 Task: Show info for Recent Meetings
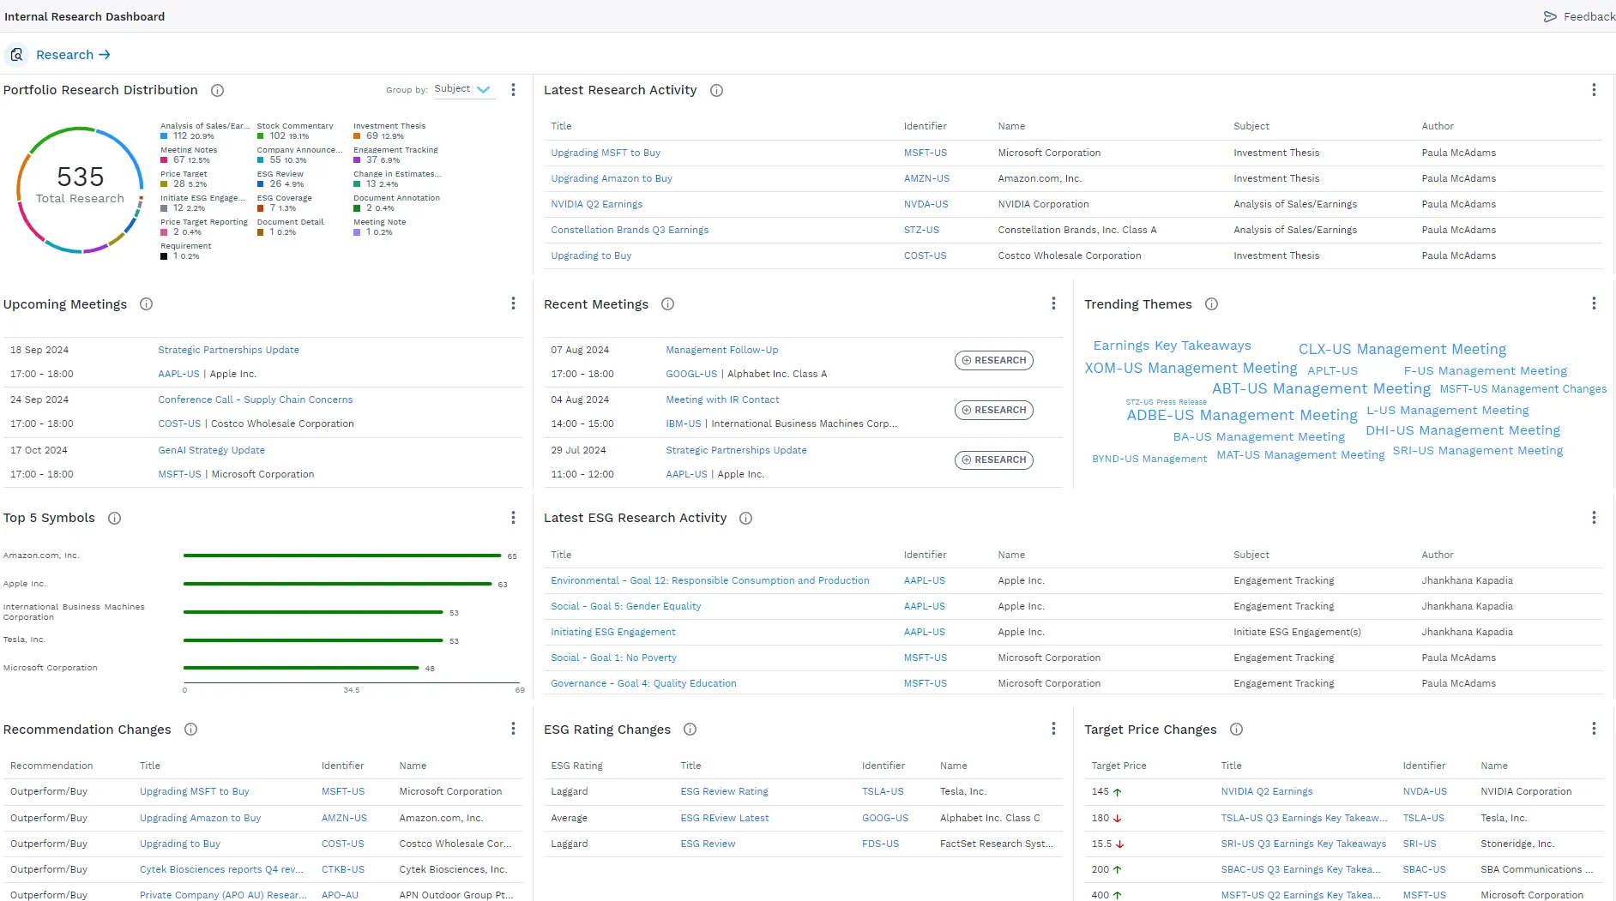click(x=667, y=304)
